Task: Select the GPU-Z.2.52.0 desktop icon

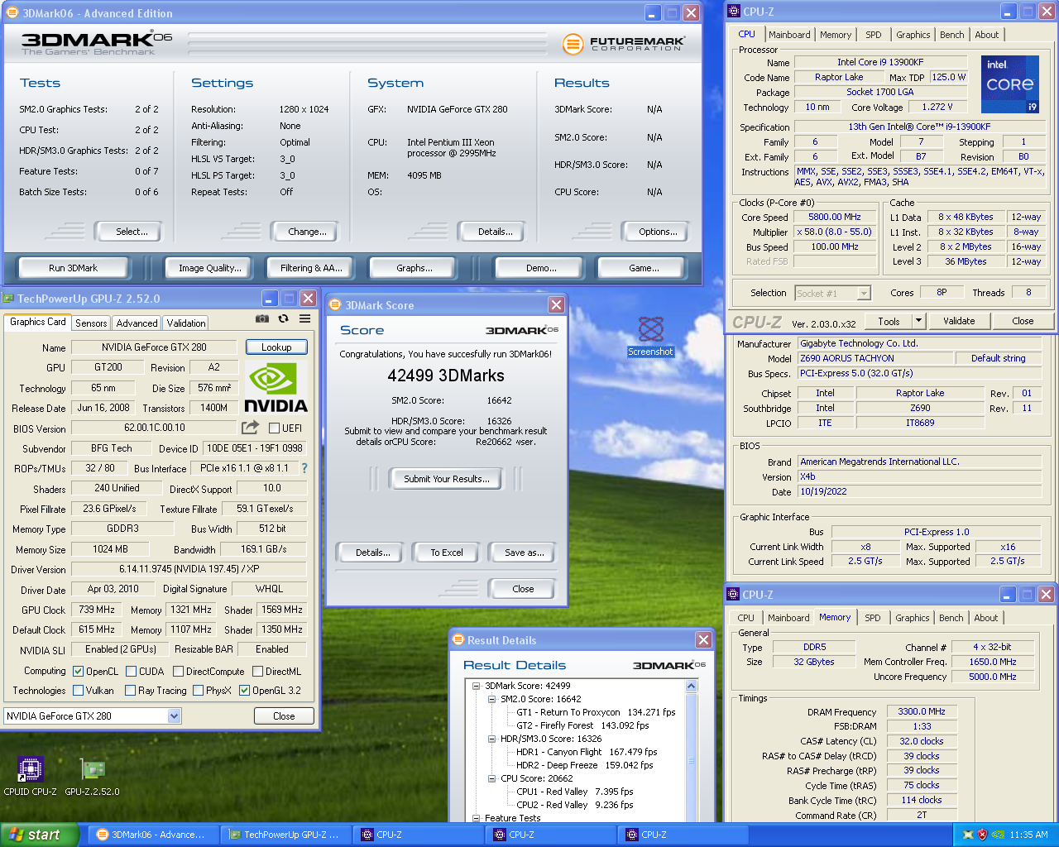Action: pyautogui.click(x=92, y=777)
